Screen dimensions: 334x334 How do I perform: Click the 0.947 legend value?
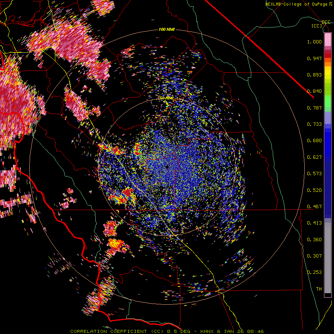coord(314,58)
